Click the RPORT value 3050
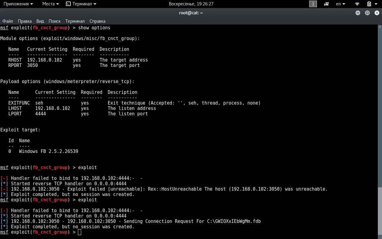382x239 pixels. coord(33,65)
